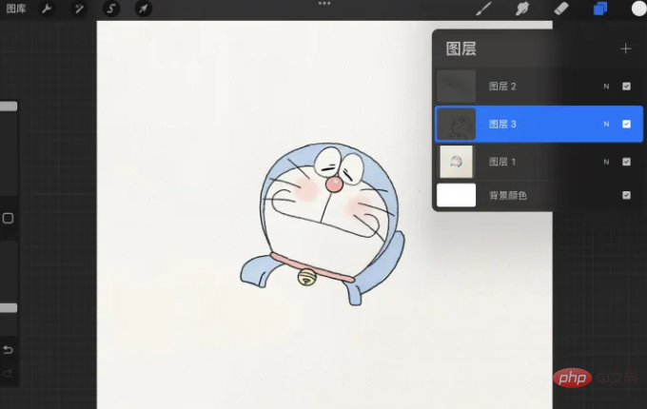Activate the Transform arrow tool
This screenshot has width=647, height=409.
[x=143, y=9]
